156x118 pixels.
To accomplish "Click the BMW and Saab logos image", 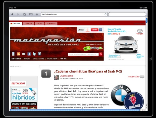I will click(128, 97).
